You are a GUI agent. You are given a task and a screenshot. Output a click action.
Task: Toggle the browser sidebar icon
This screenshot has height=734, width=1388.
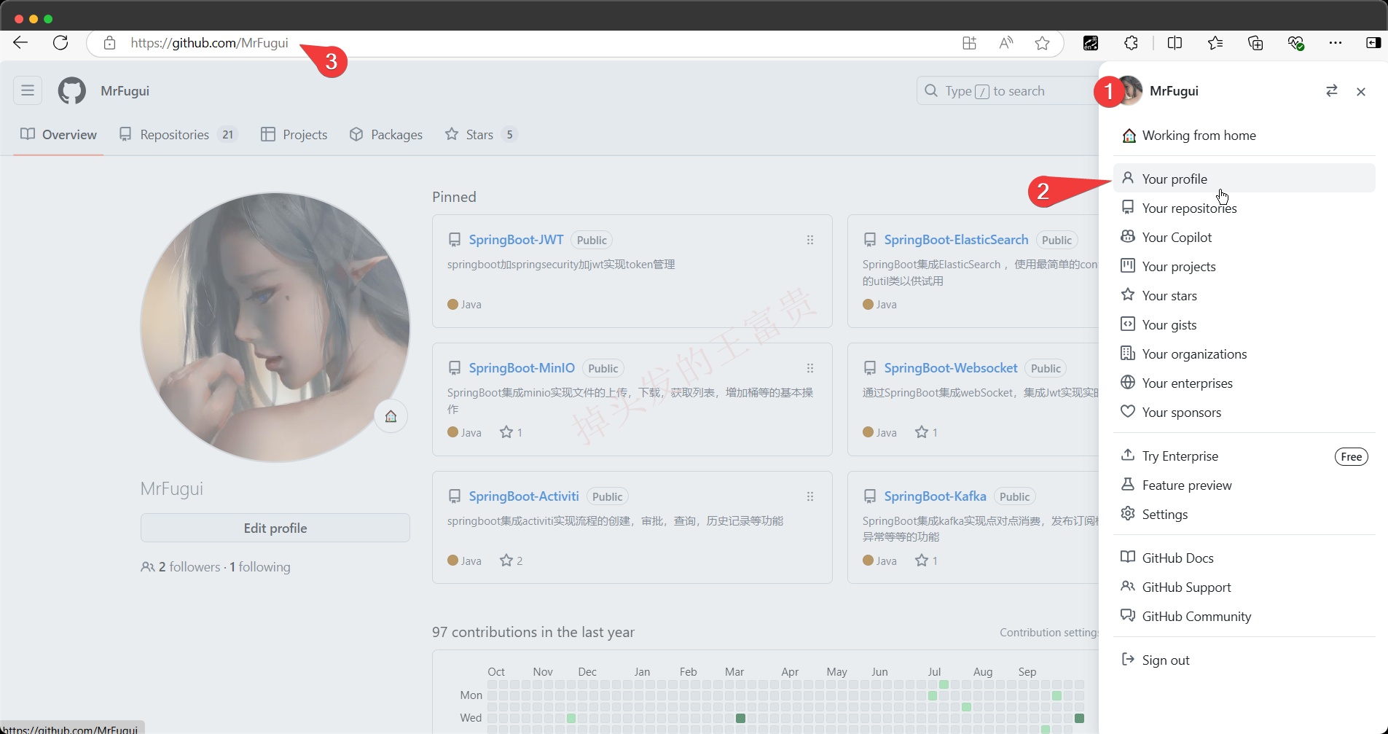click(1373, 43)
